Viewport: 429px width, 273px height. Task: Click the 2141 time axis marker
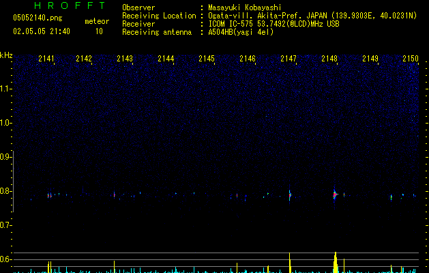pyautogui.click(x=46, y=58)
